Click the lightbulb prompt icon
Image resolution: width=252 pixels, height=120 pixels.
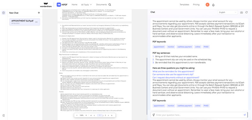[153, 115]
